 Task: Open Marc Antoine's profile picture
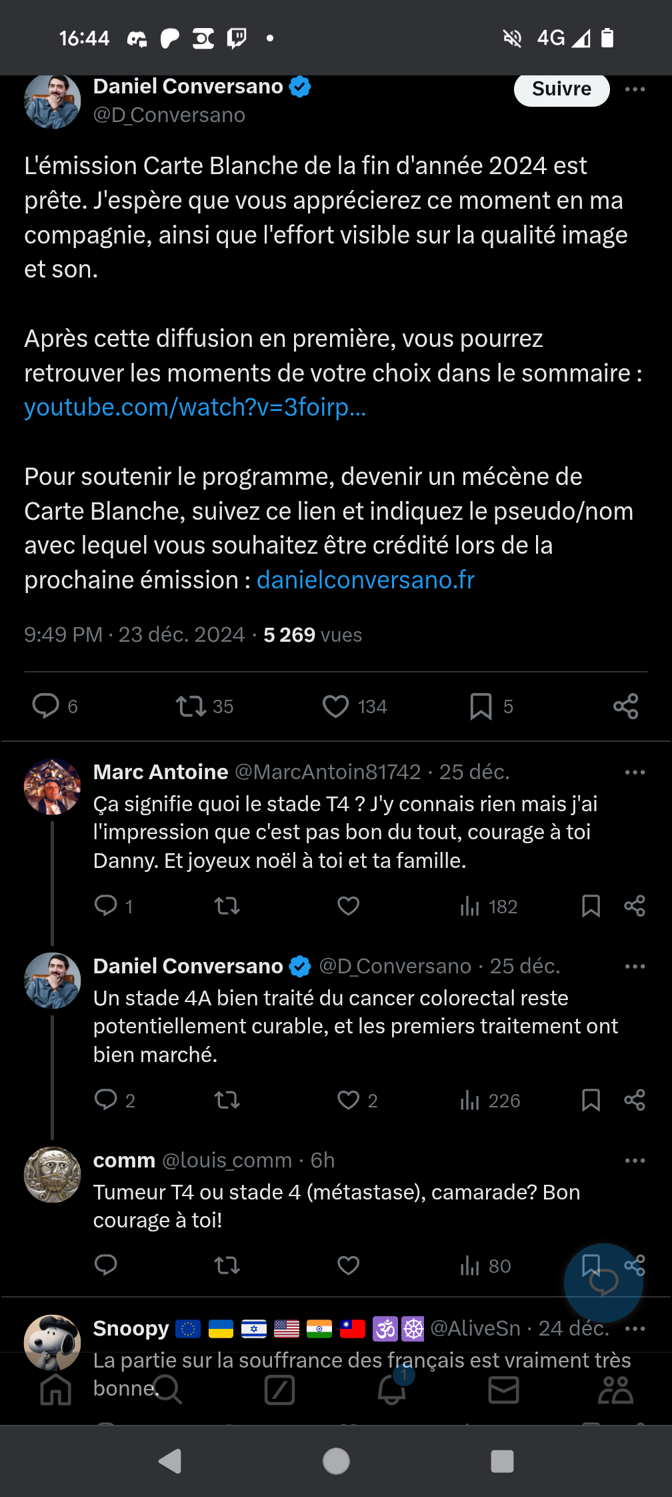click(53, 787)
